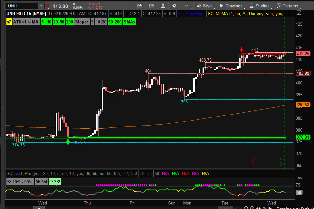Image resolution: width=314 pixels, height=209 pixels.
Task: Click the cyan 374.75 level label
Action: tap(18, 145)
